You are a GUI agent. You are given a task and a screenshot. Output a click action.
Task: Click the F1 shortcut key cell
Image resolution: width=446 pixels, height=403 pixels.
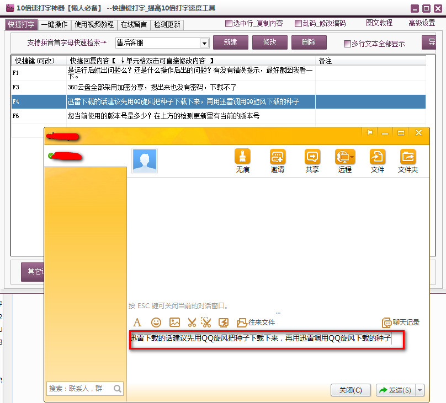(x=39, y=73)
